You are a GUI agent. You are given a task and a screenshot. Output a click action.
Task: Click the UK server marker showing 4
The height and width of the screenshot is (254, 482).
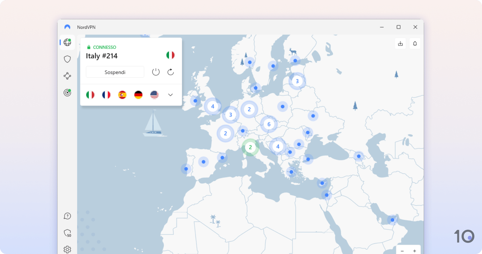(x=213, y=106)
